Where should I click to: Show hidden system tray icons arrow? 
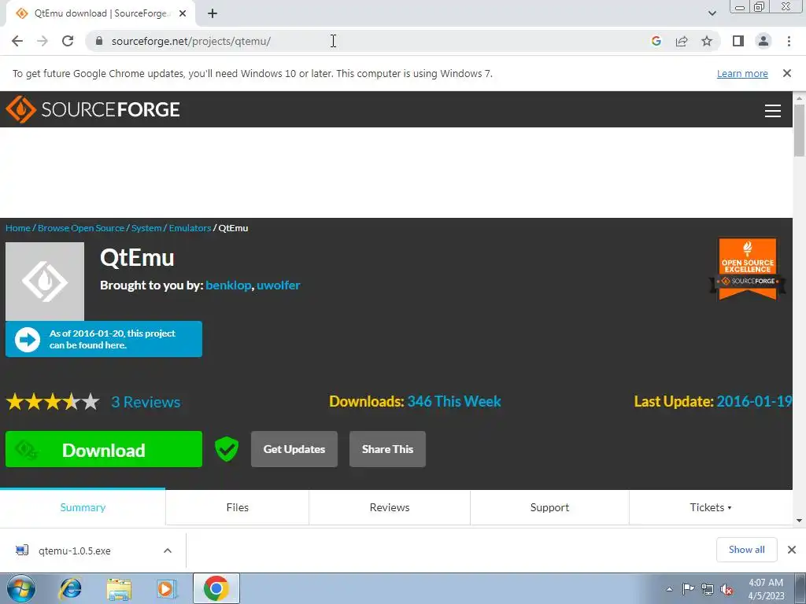pyautogui.click(x=669, y=589)
